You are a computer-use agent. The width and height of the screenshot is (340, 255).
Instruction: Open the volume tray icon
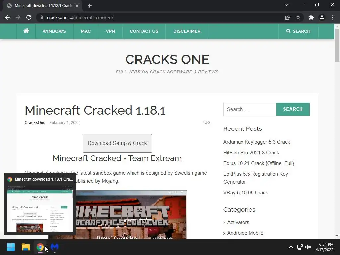[x=308, y=247]
